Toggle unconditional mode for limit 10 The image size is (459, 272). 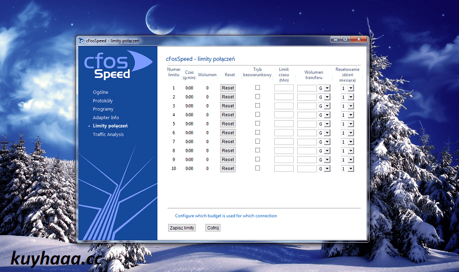pos(258,168)
